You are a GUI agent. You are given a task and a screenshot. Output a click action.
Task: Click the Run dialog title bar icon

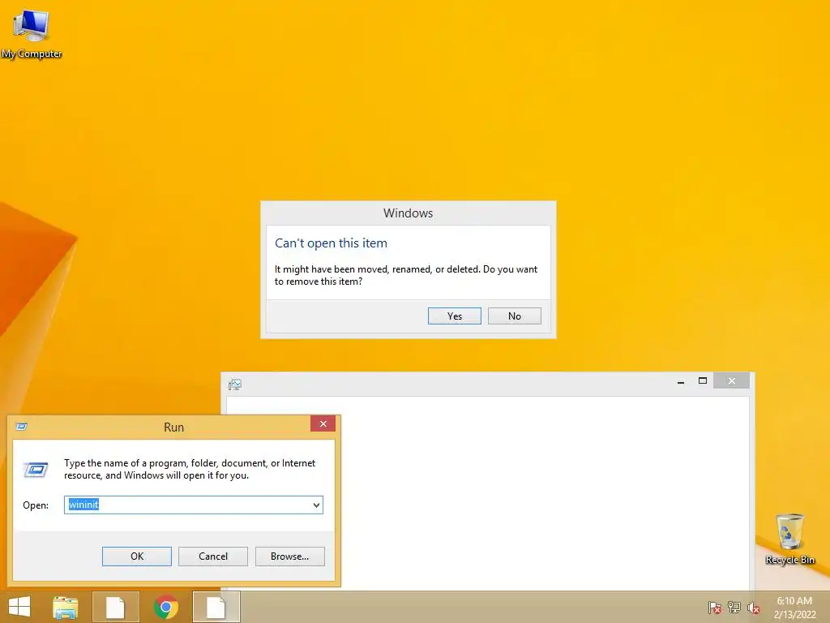click(x=22, y=427)
